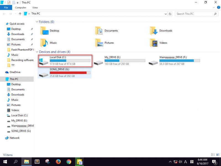Show hidden system tray icons
Viewport: 221px width, 166px height.
point(170,162)
